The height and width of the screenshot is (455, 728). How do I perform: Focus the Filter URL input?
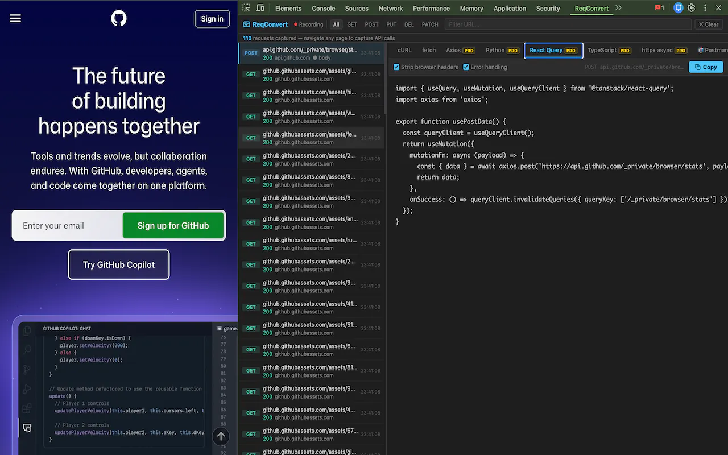568,24
